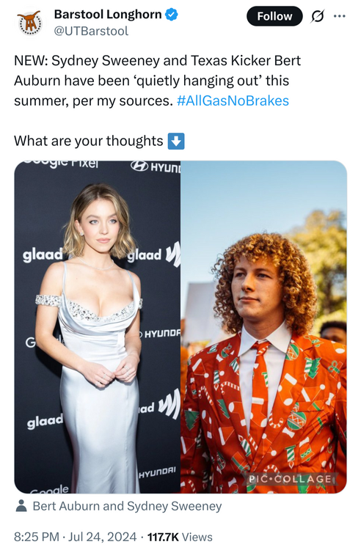Open the Barstool Longhorn display name
The height and width of the screenshot is (550, 361).
tap(108, 15)
